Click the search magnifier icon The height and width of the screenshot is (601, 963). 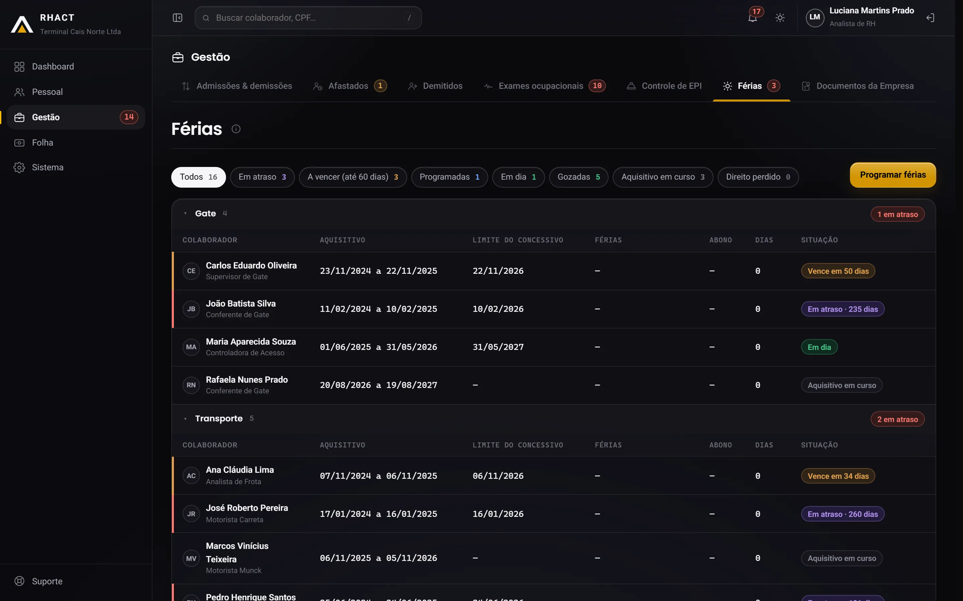click(x=206, y=18)
